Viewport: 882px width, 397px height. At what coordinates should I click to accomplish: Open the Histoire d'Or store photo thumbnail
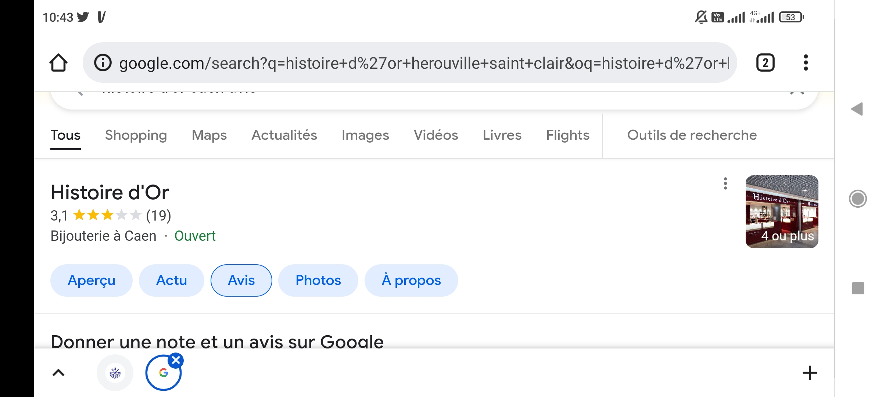point(782,212)
